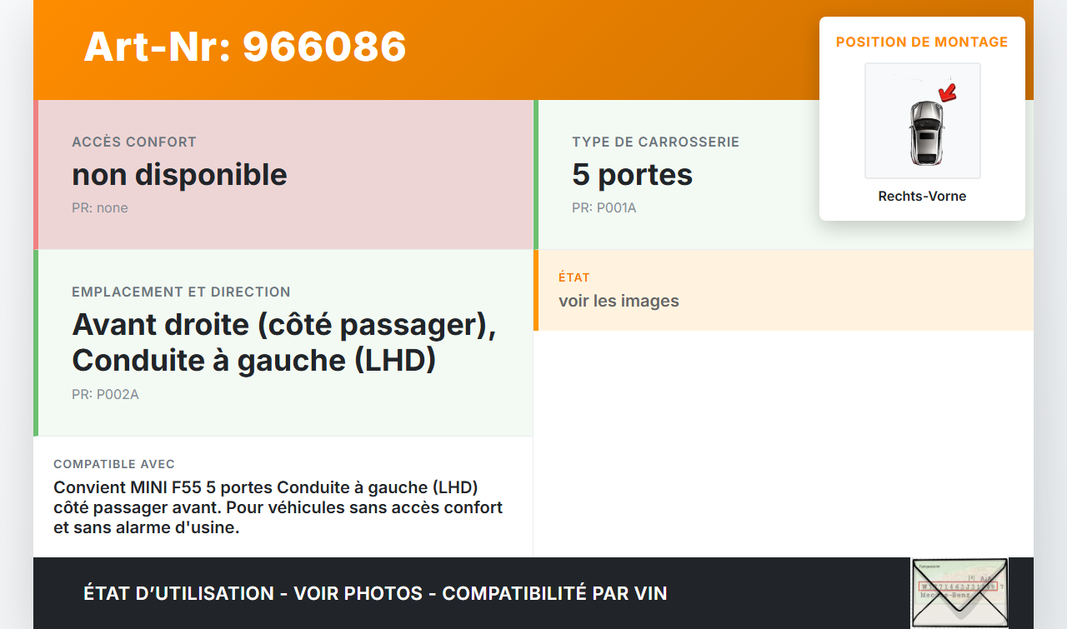
Task: Click the 'Position de montage' heading
Action: (922, 42)
